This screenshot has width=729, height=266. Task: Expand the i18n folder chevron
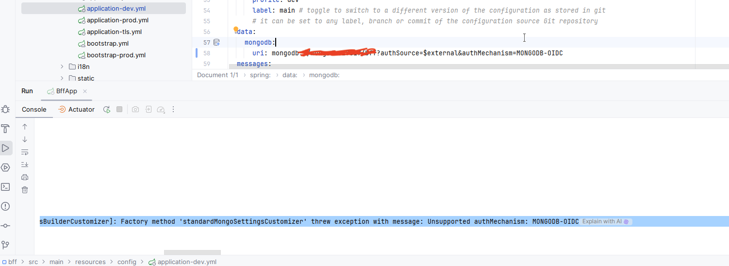[62, 66]
